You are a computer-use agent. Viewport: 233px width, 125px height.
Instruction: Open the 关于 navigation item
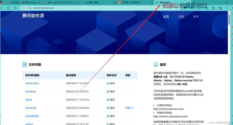coord(196,17)
